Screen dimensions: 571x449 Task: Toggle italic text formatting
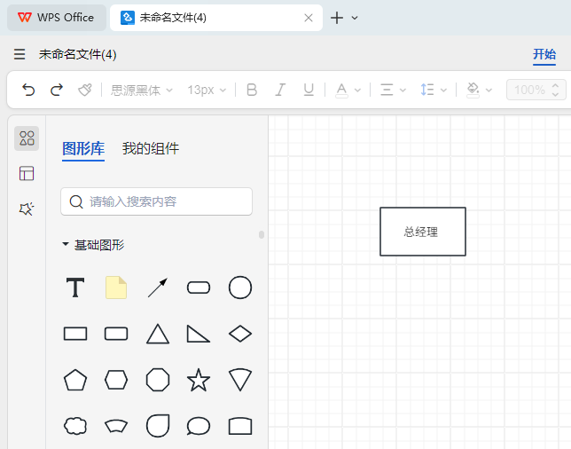[x=280, y=90]
